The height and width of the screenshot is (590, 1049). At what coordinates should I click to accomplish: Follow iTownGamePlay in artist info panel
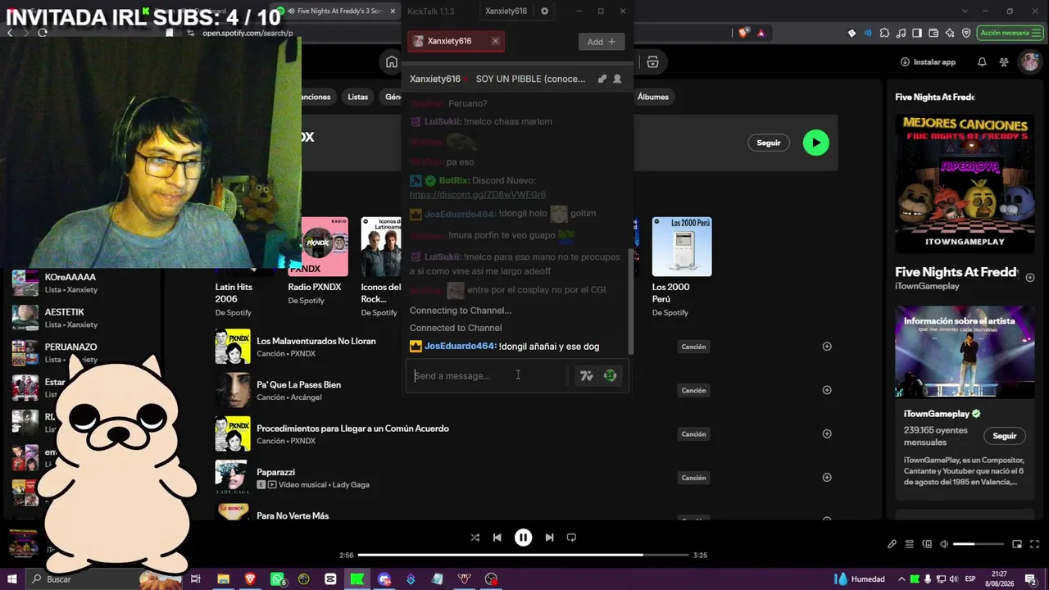[x=1005, y=436]
